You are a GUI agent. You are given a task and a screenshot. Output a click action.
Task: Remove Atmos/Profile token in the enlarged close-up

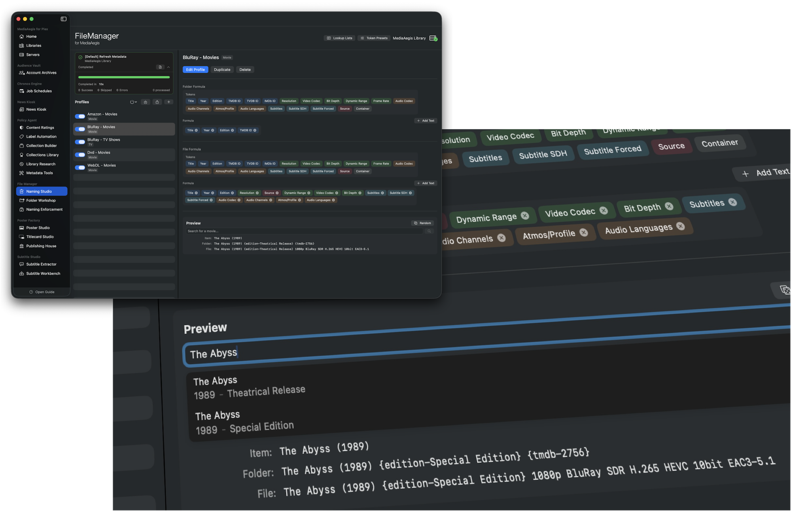584,232
